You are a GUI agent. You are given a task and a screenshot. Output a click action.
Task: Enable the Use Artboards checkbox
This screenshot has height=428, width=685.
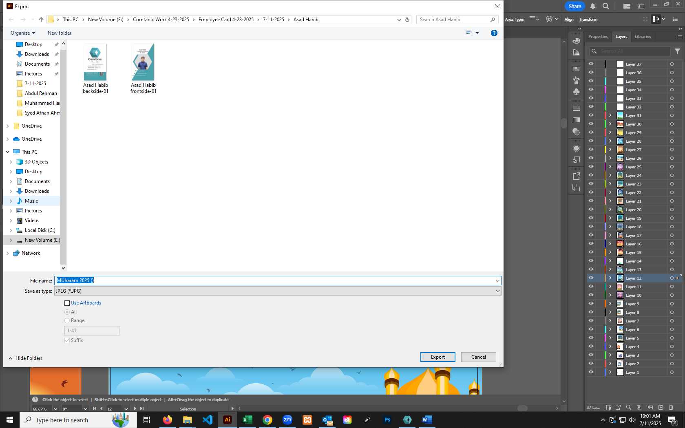pos(67,303)
